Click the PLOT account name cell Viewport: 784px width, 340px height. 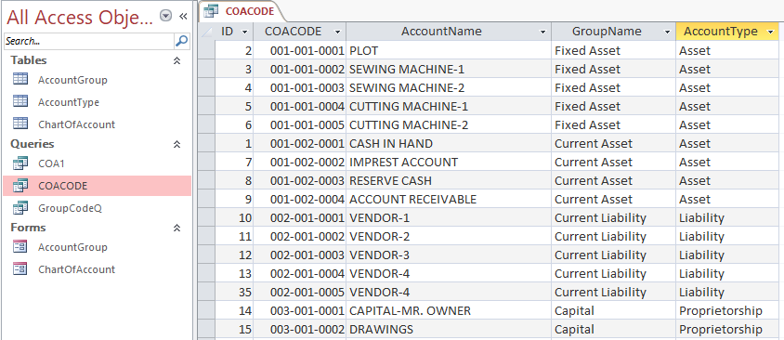click(449, 50)
